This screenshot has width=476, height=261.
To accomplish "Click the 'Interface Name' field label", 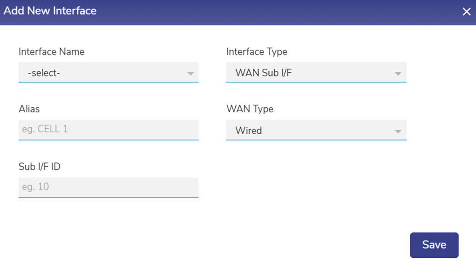I will pyautogui.click(x=51, y=52).
